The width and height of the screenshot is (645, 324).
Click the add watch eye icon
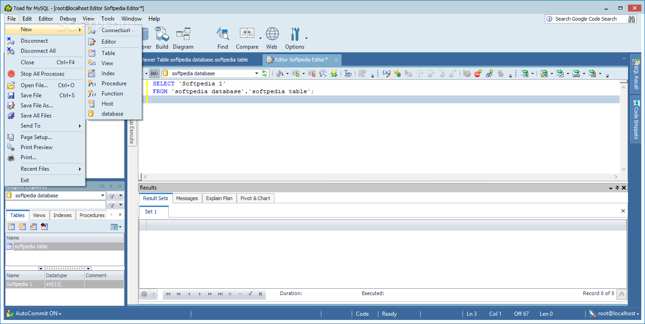point(489,73)
